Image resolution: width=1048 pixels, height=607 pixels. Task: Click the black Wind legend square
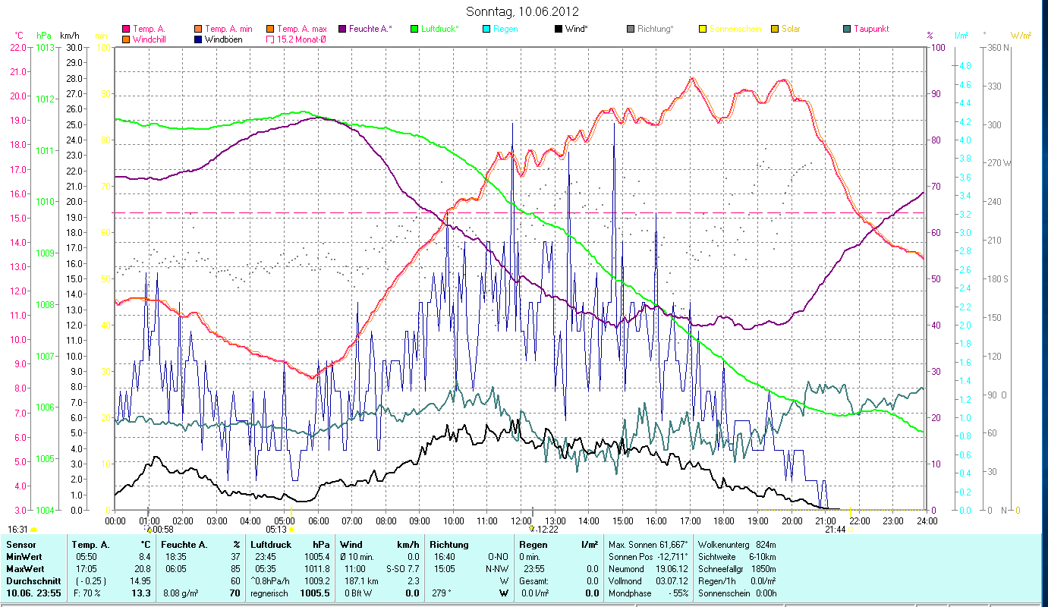(559, 29)
